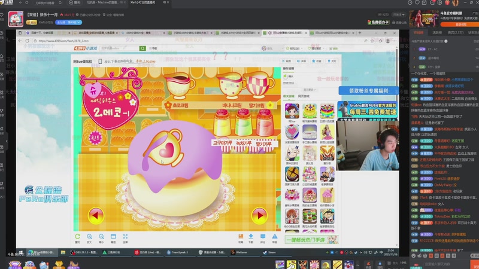Open the rainbow heart cake game thumbnail
479x269 pixels.
click(x=327, y=111)
